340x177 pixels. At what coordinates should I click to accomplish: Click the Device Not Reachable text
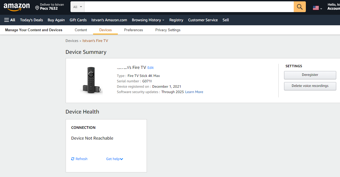coord(92,138)
